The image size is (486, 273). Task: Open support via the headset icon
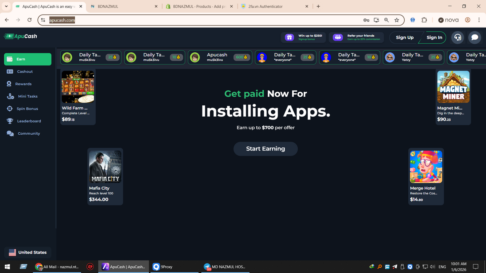tap(457, 37)
